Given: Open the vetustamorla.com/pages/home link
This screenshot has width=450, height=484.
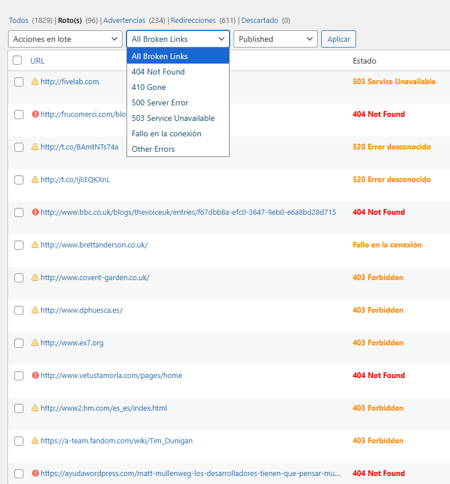Looking at the screenshot, I should coord(111,375).
